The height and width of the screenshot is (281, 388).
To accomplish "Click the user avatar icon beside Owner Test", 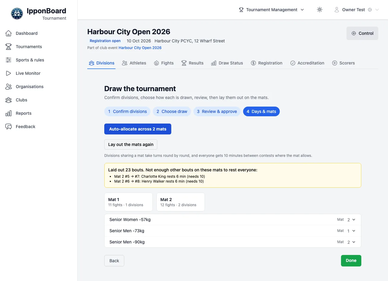I will click(337, 10).
